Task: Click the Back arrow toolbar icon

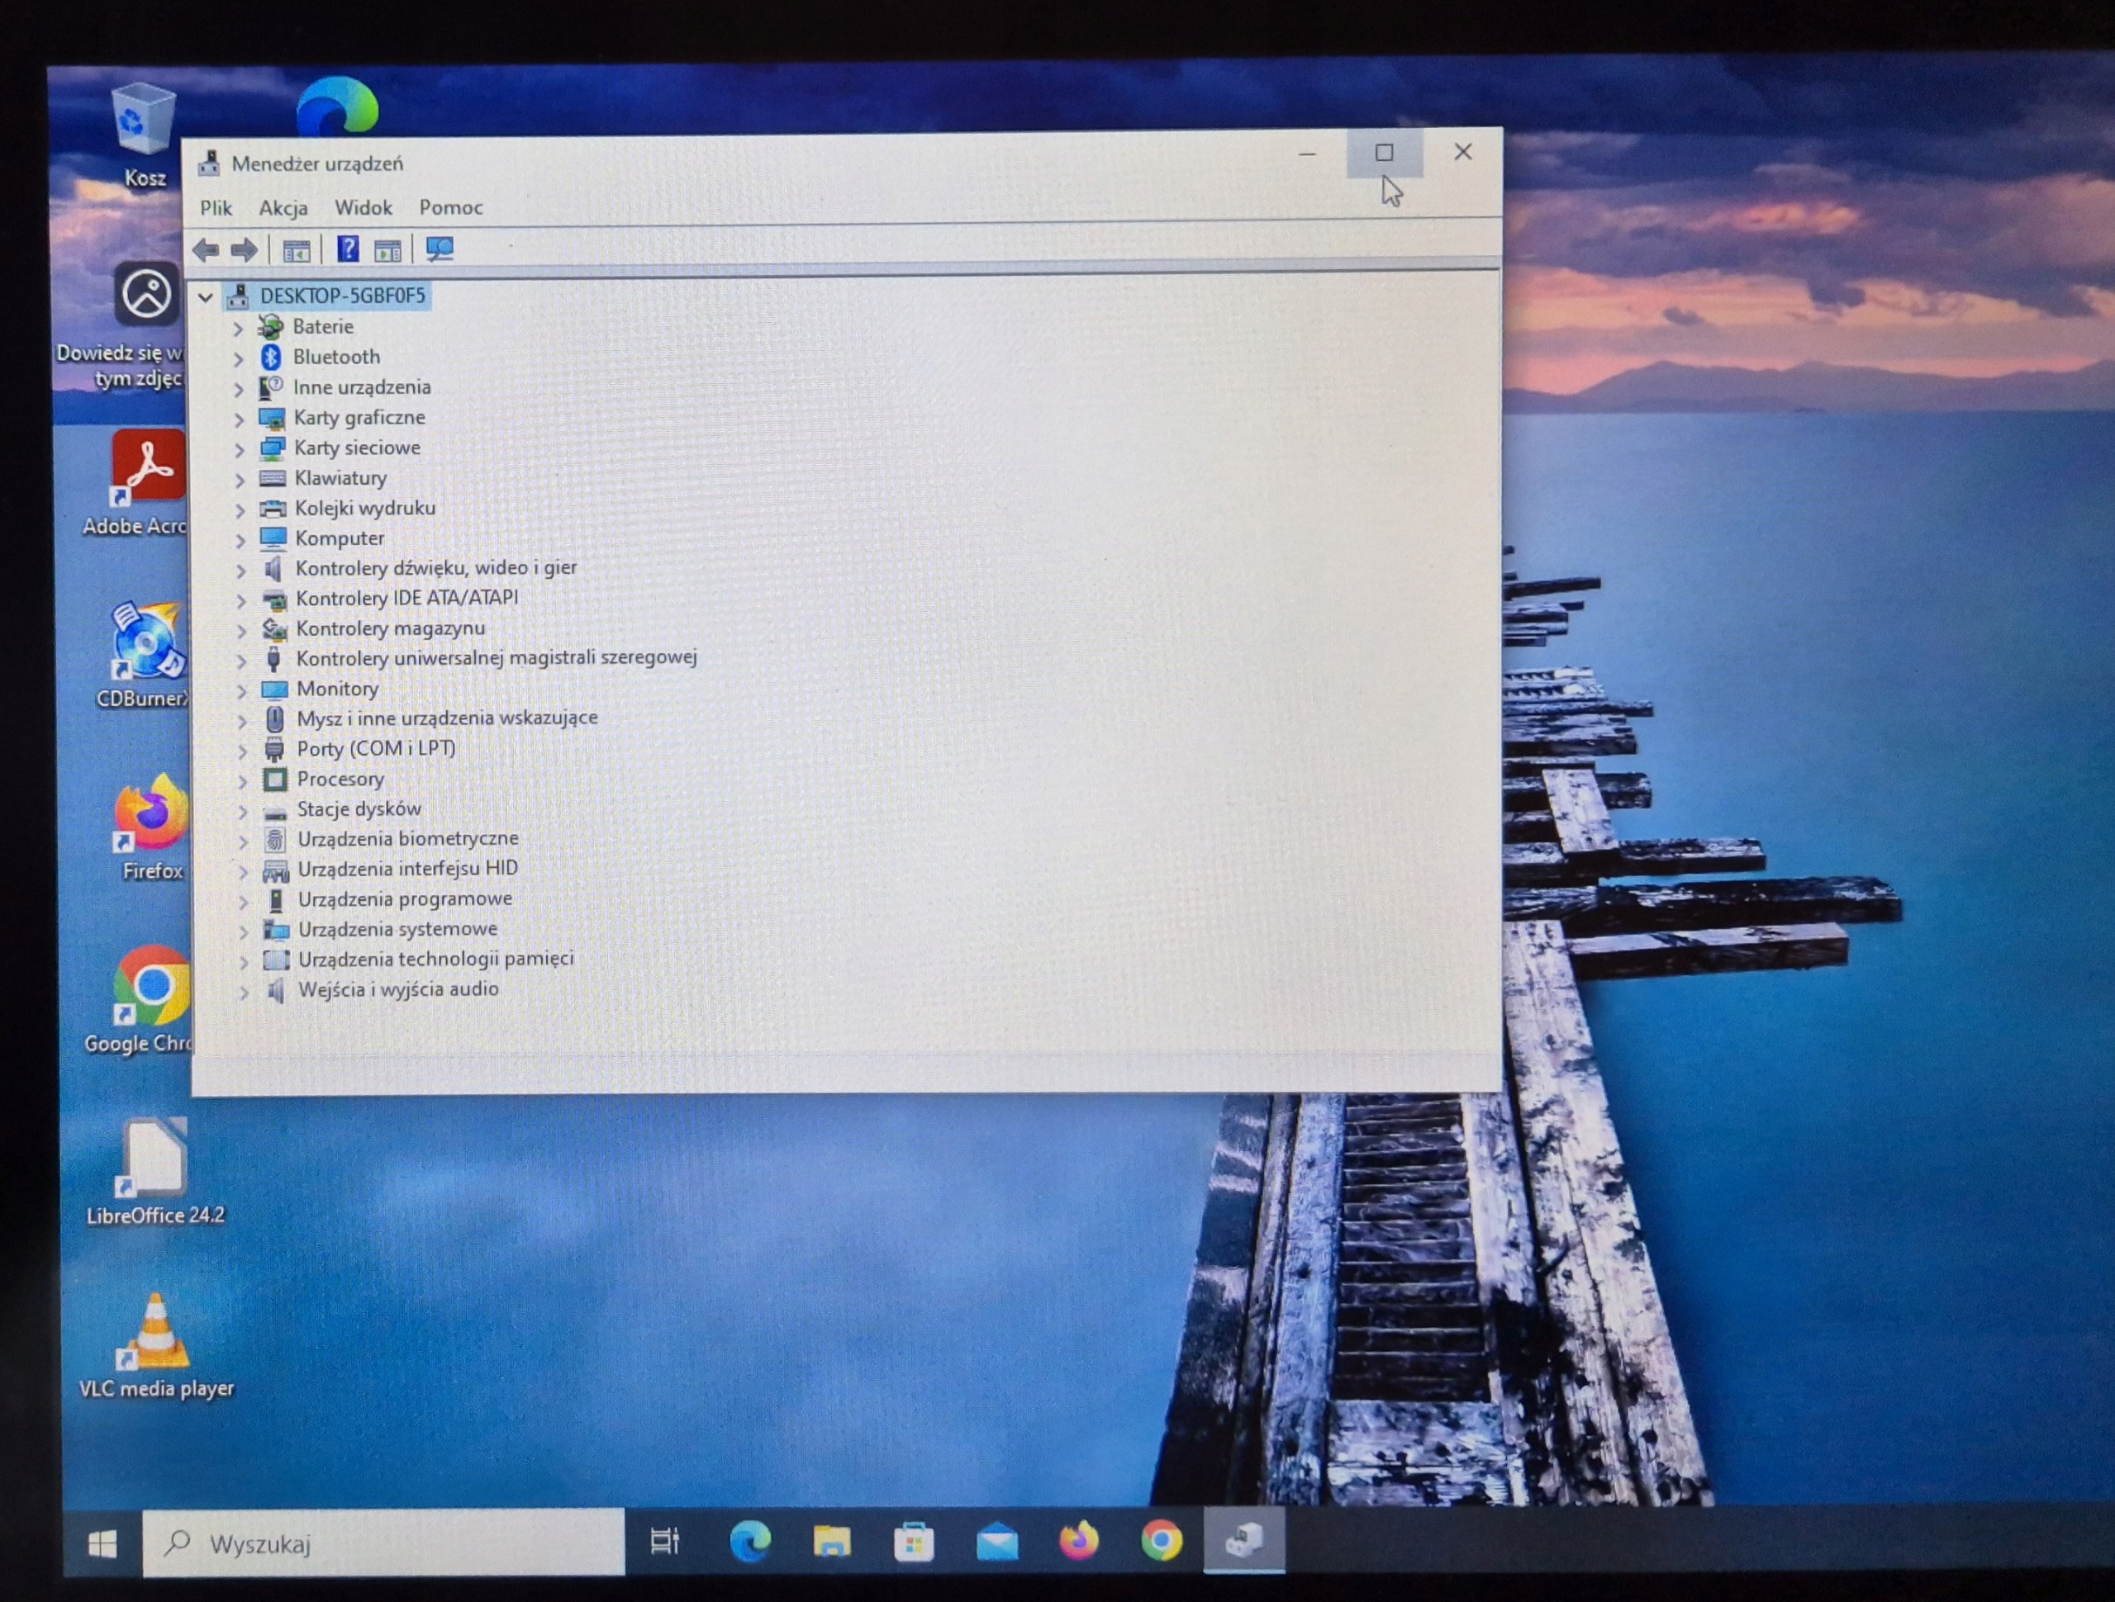Action: pos(206,251)
